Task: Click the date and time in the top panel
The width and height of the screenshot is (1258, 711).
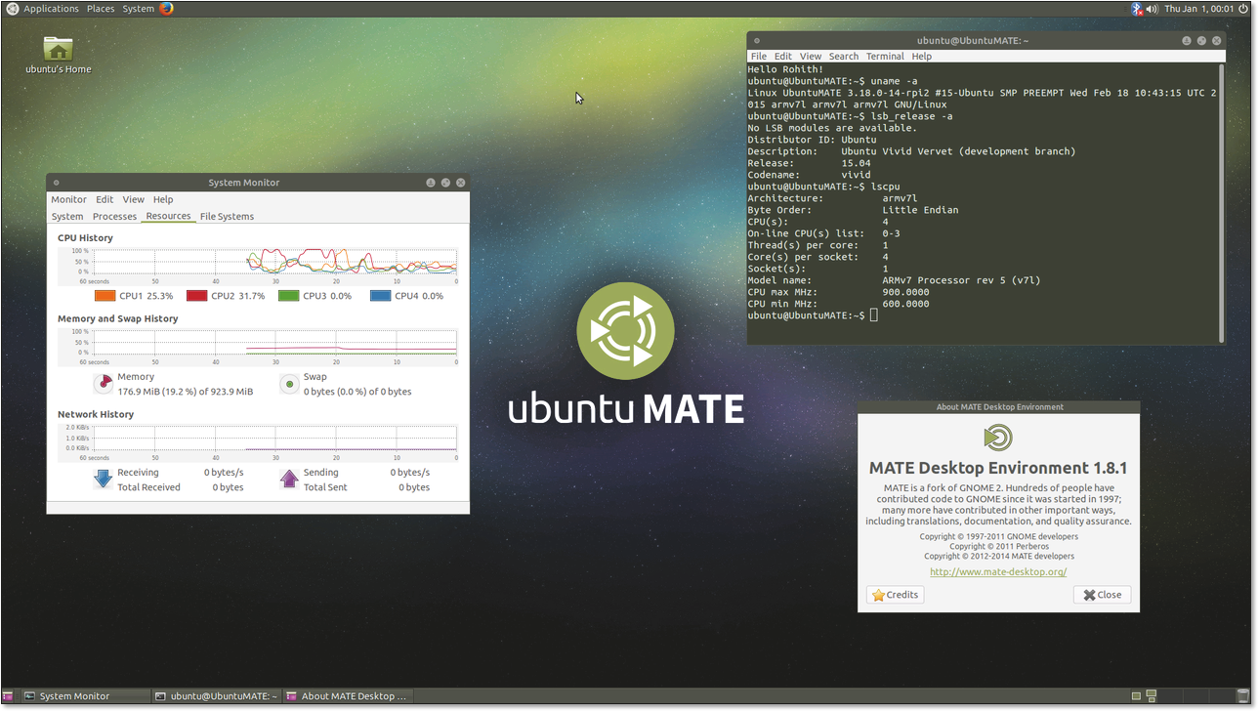Action: [x=1198, y=8]
